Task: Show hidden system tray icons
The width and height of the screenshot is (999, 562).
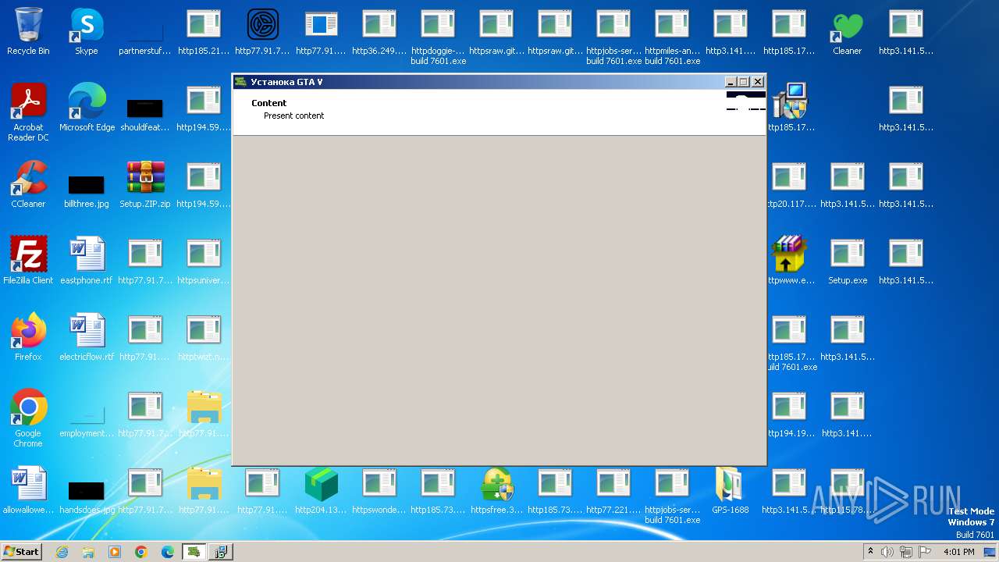Action: point(871,552)
